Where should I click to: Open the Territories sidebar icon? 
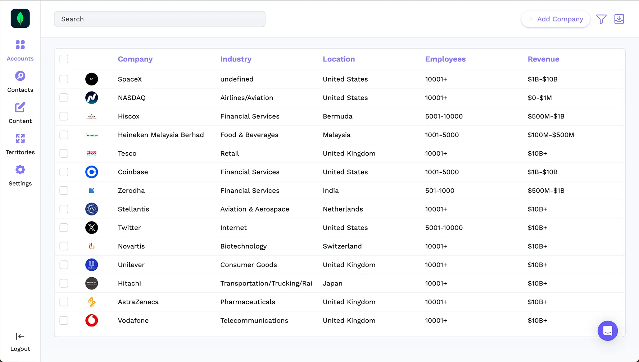click(x=20, y=139)
